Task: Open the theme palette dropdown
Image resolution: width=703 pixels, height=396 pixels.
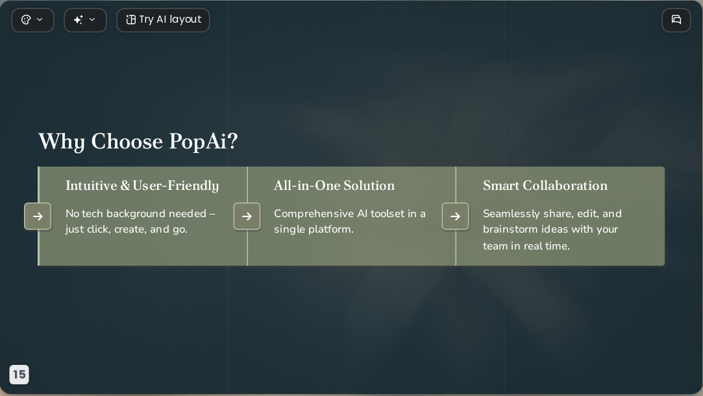Action: coord(32,20)
